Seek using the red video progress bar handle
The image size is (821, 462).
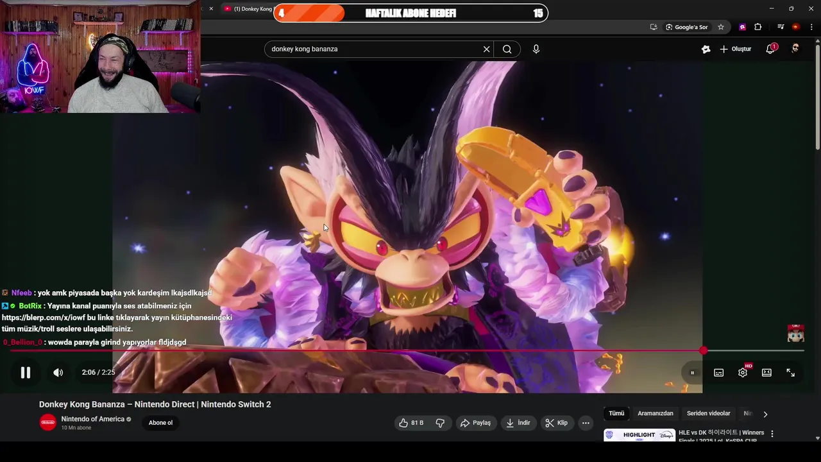point(704,350)
